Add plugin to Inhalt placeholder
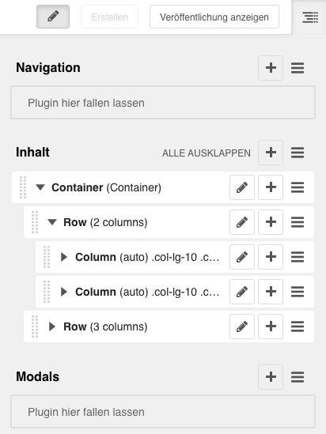The image size is (326, 434). [x=271, y=153]
